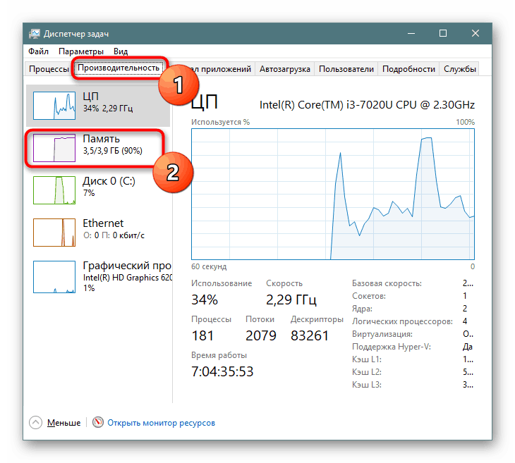Click the Кэш L1 label

point(367,359)
